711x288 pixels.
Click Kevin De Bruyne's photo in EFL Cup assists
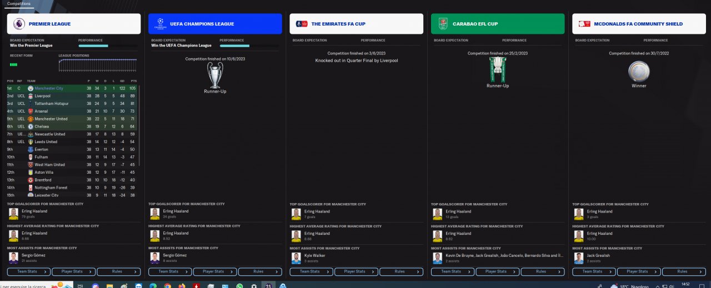[437, 258]
